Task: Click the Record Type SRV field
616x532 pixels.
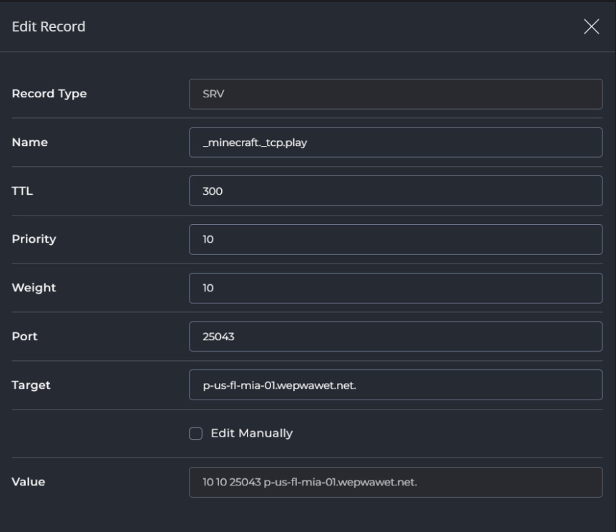Action: [x=396, y=94]
